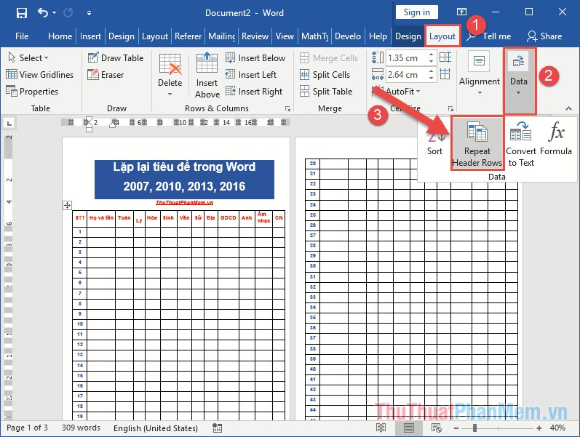Click the 'Họ và tên' header cell
This screenshot has width=580, height=437.
coord(101,218)
